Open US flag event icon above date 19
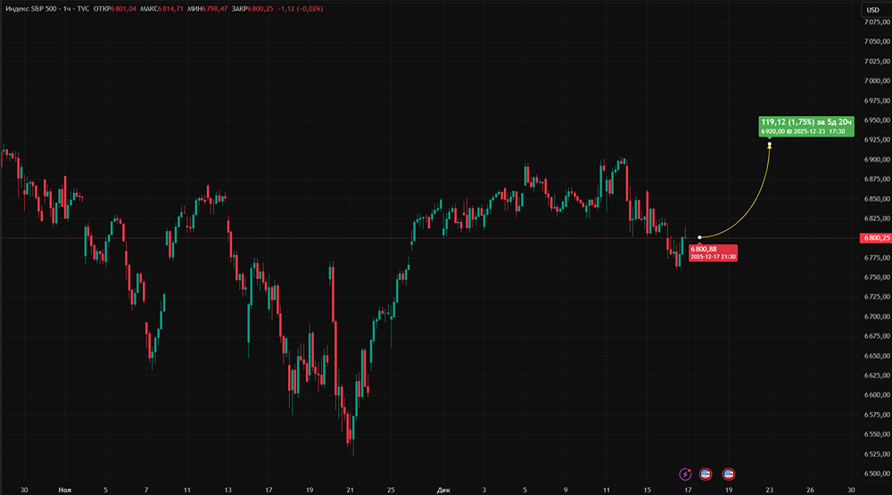892x495 pixels. [728, 474]
